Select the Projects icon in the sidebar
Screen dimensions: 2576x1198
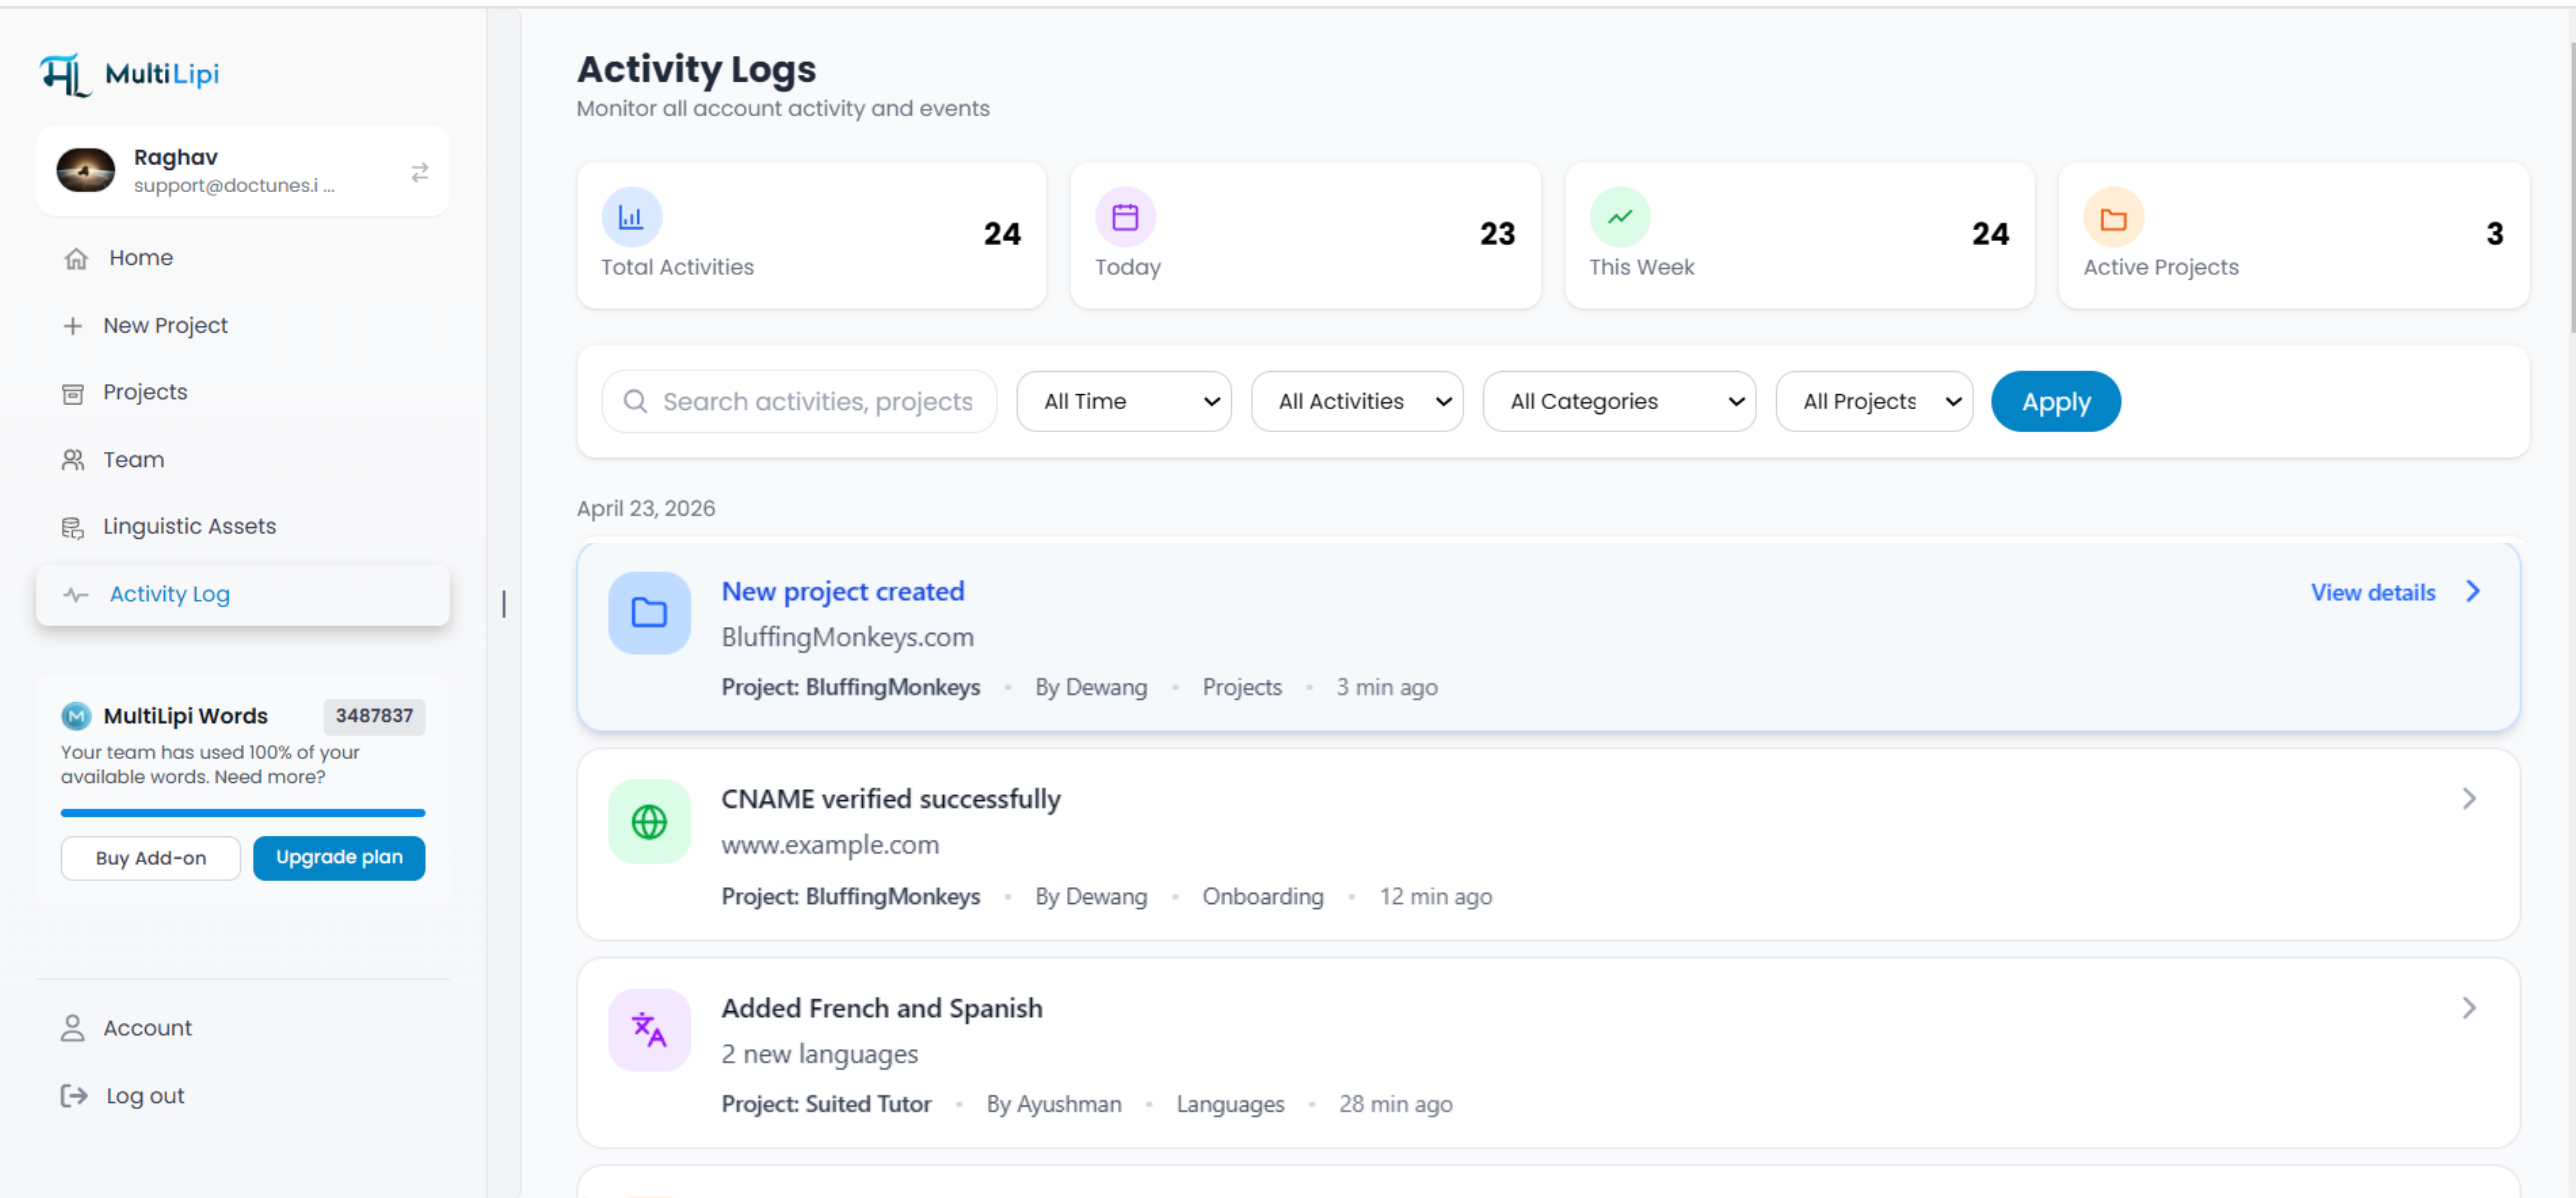[x=73, y=392]
